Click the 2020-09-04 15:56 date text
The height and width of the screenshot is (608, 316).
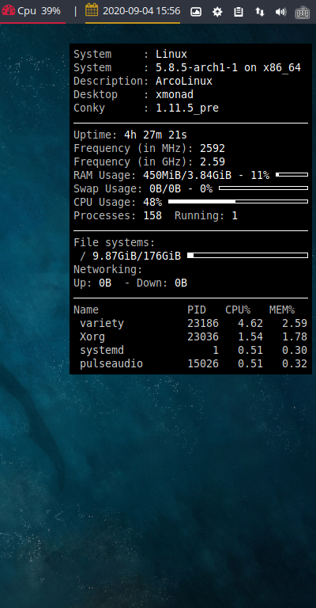pos(141,11)
